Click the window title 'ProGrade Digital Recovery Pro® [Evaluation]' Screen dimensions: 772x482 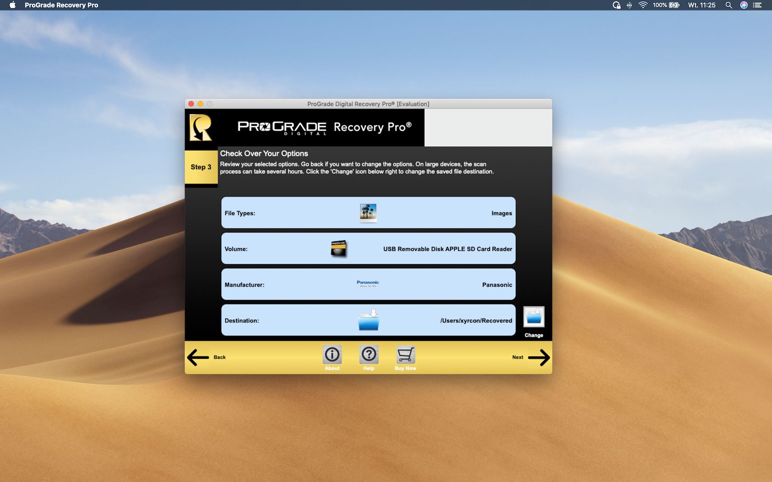(x=368, y=104)
